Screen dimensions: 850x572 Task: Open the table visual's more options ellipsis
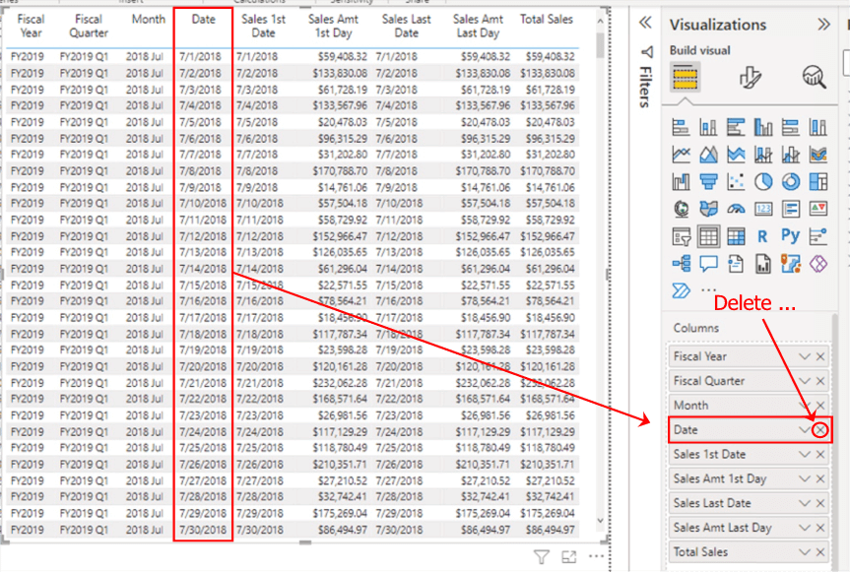[x=596, y=556]
